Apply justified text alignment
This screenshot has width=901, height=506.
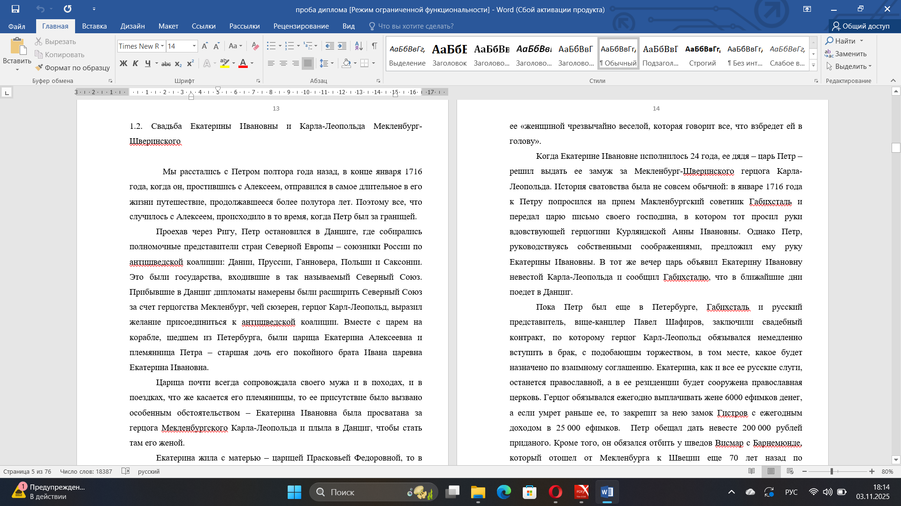(307, 63)
